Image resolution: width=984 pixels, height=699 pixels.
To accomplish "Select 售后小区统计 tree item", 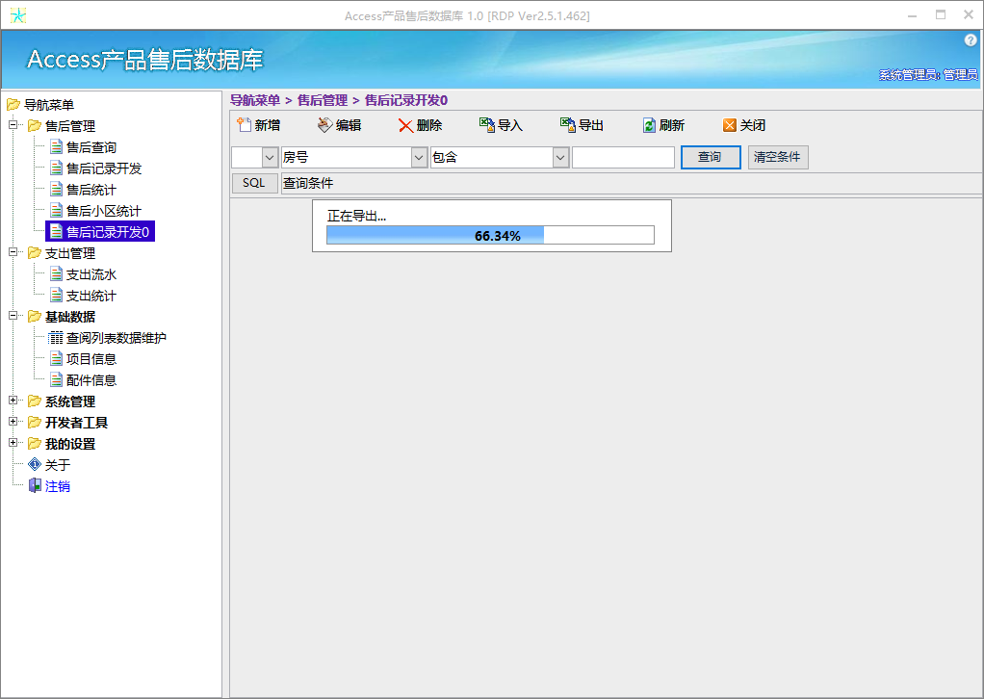I will (104, 211).
